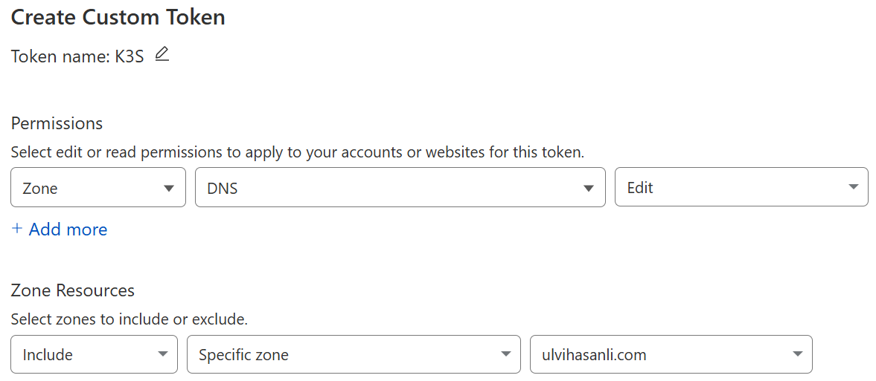Click the arrow icon beside ulvihasanli.com

tap(798, 354)
